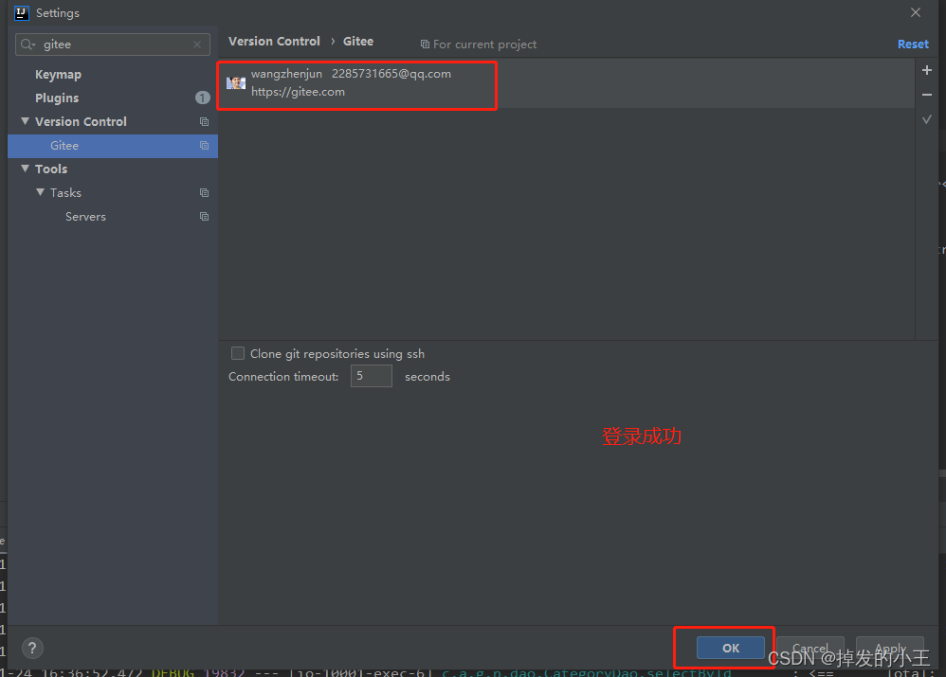Select Servers under Tasks
This screenshot has width=946, height=677.
[85, 217]
